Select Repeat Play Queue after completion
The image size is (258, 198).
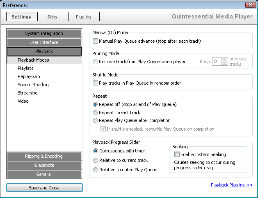(95, 120)
